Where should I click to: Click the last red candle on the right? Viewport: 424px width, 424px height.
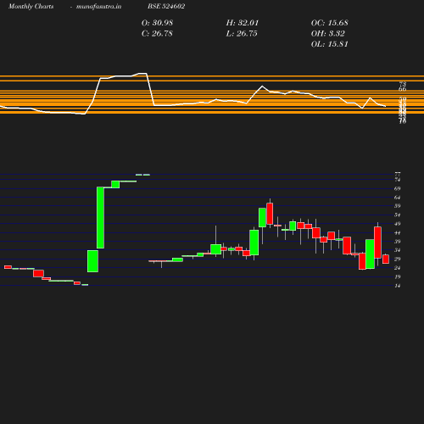point(386,259)
